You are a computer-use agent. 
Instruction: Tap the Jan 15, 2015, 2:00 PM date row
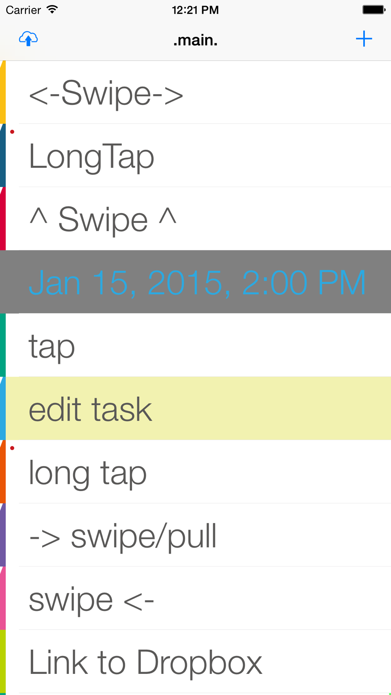point(195,282)
